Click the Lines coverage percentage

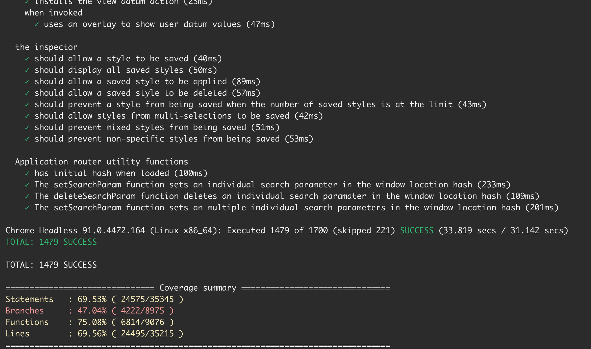92,334
